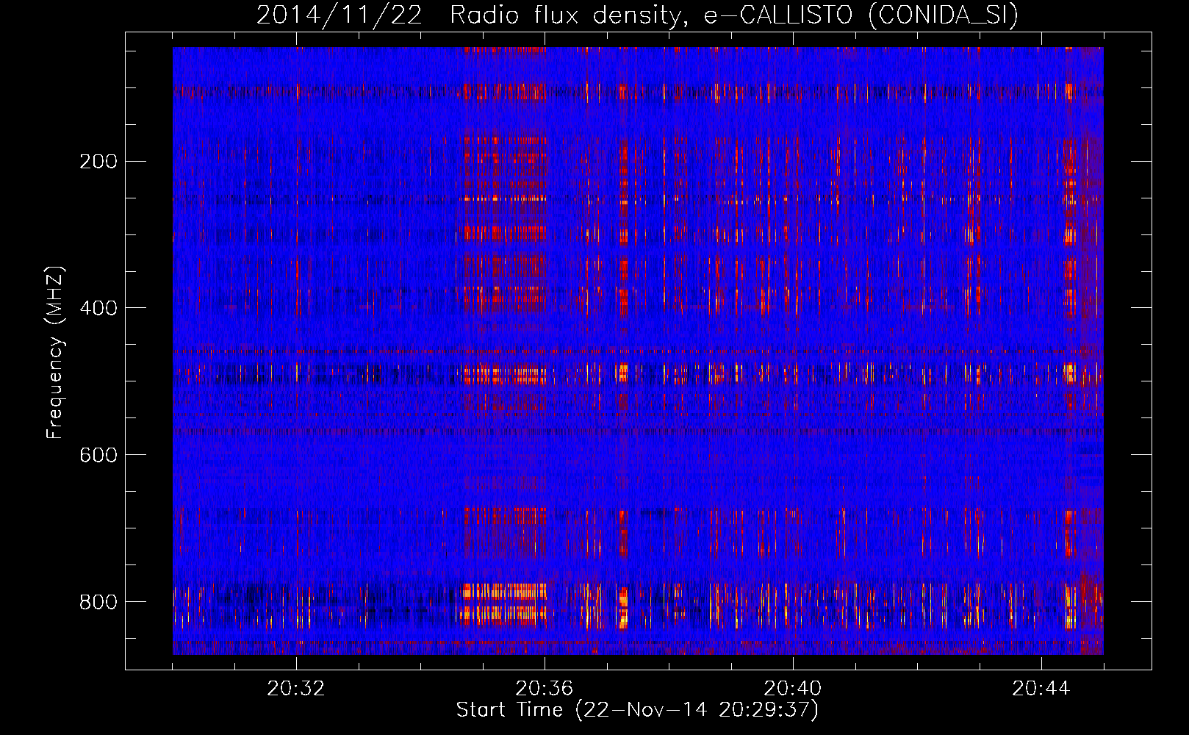This screenshot has width=1189, height=735.
Task: Click the 800 frequency tick label
Action: coord(98,602)
